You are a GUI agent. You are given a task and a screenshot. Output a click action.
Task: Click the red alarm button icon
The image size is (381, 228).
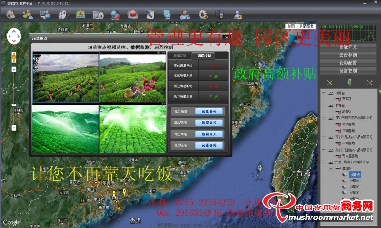pyautogui.click(x=133, y=15)
